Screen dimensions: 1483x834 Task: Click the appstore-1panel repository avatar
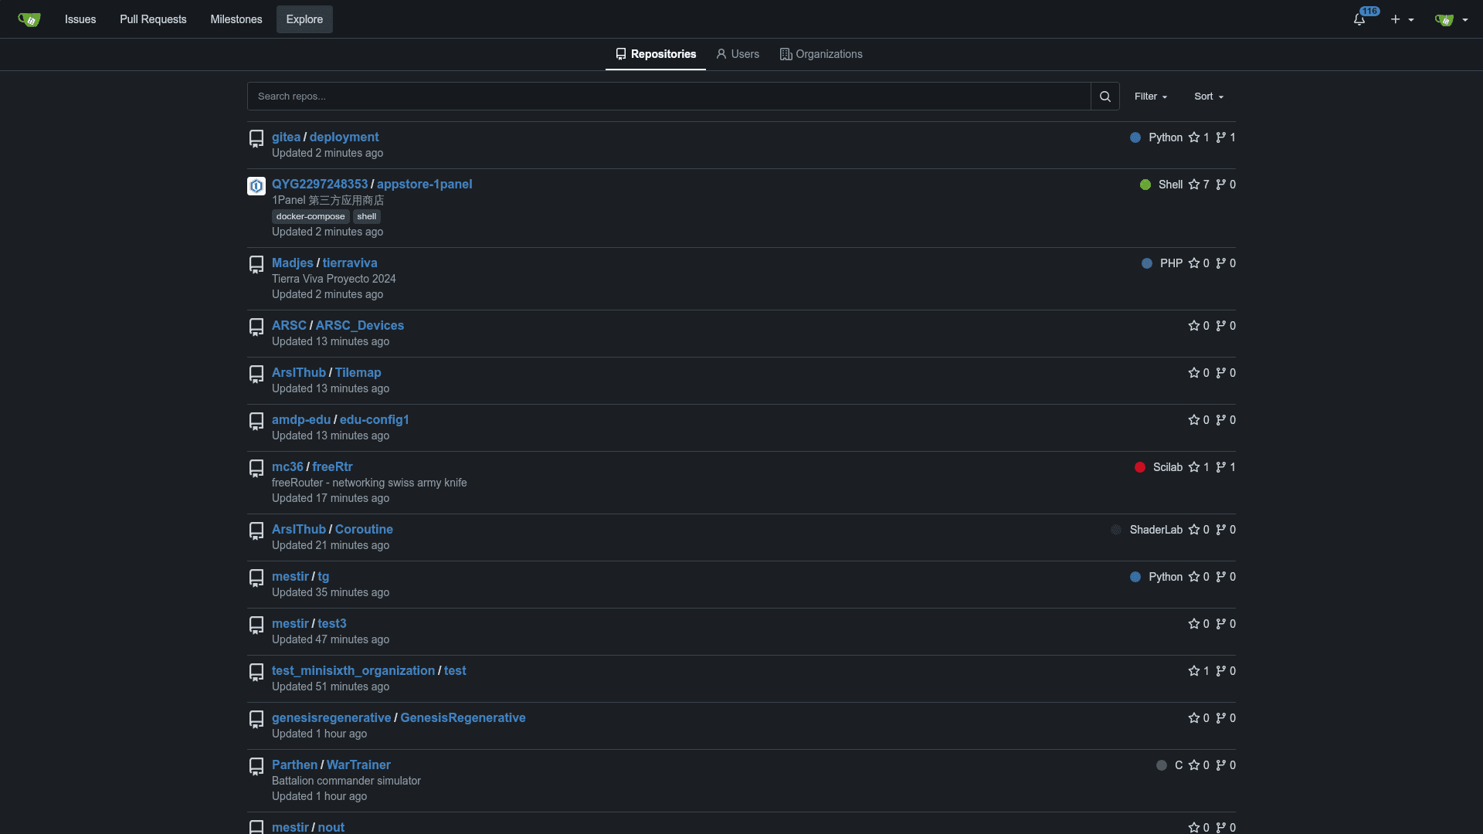click(x=256, y=186)
